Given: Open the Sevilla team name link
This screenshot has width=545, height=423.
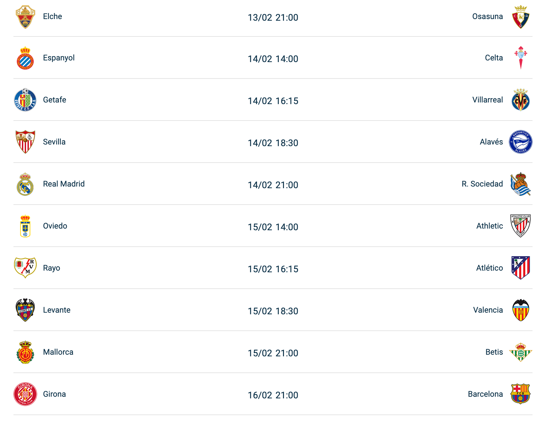Looking at the screenshot, I should click(54, 142).
